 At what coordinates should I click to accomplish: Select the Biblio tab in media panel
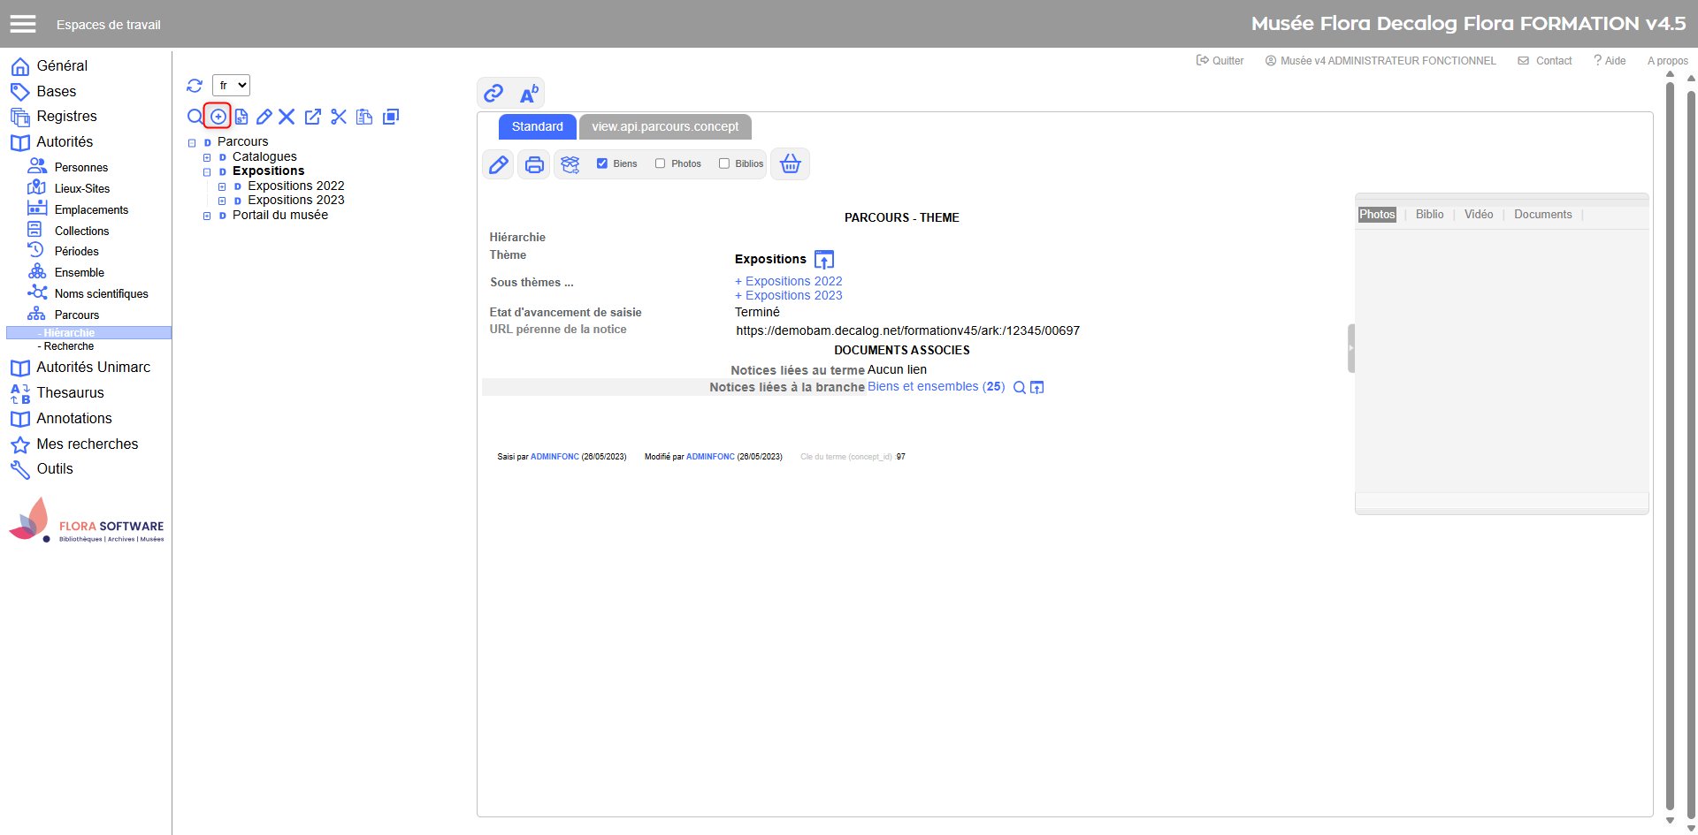coord(1429,215)
